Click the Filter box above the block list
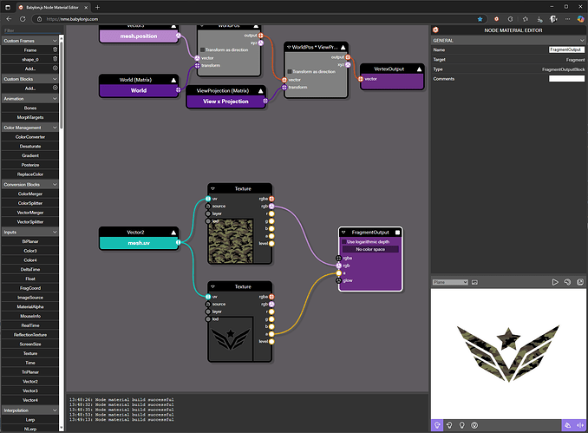 point(30,30)
